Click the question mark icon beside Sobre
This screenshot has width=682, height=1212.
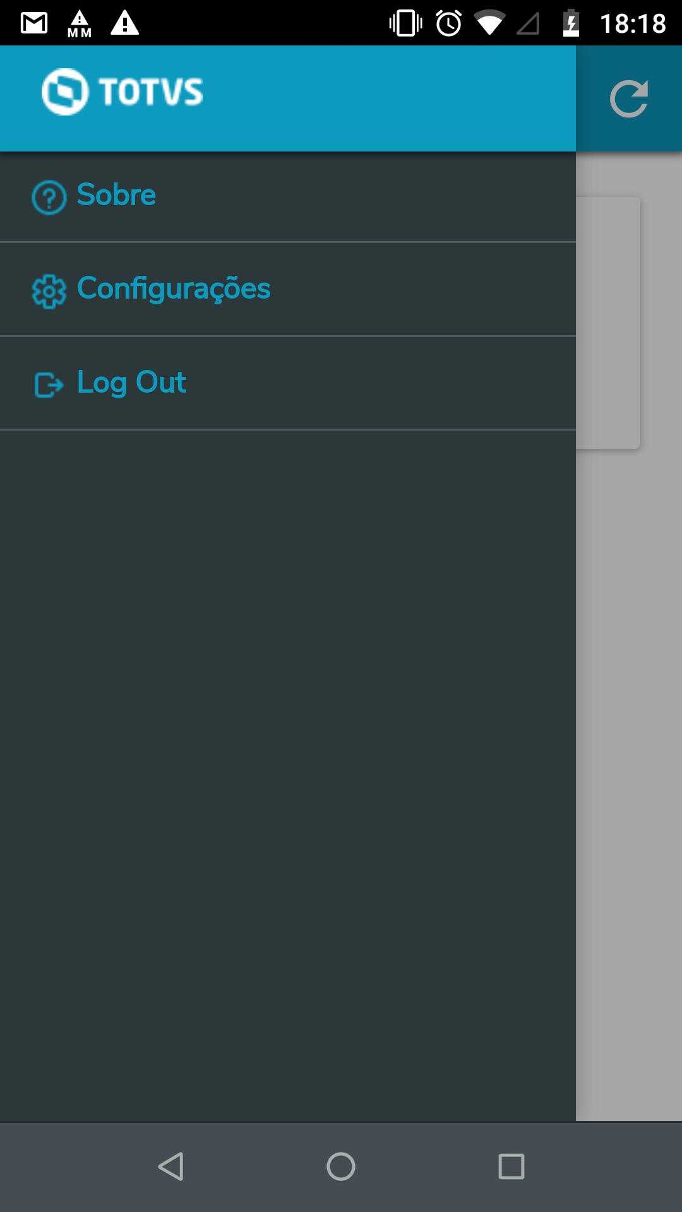[x=49, y=198]
